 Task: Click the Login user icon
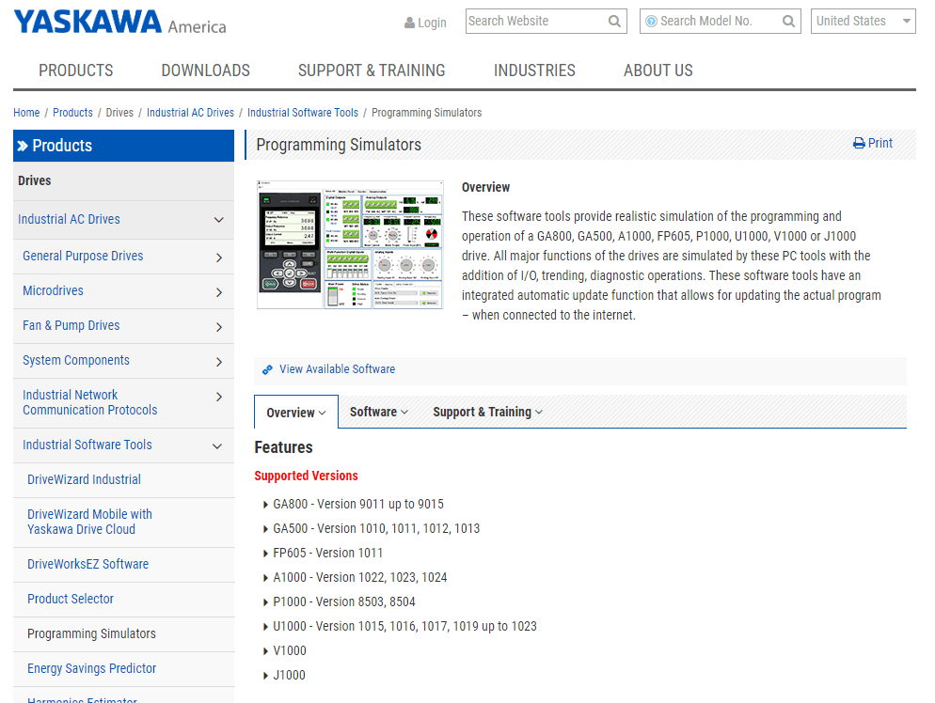click(x=410, y=23)
